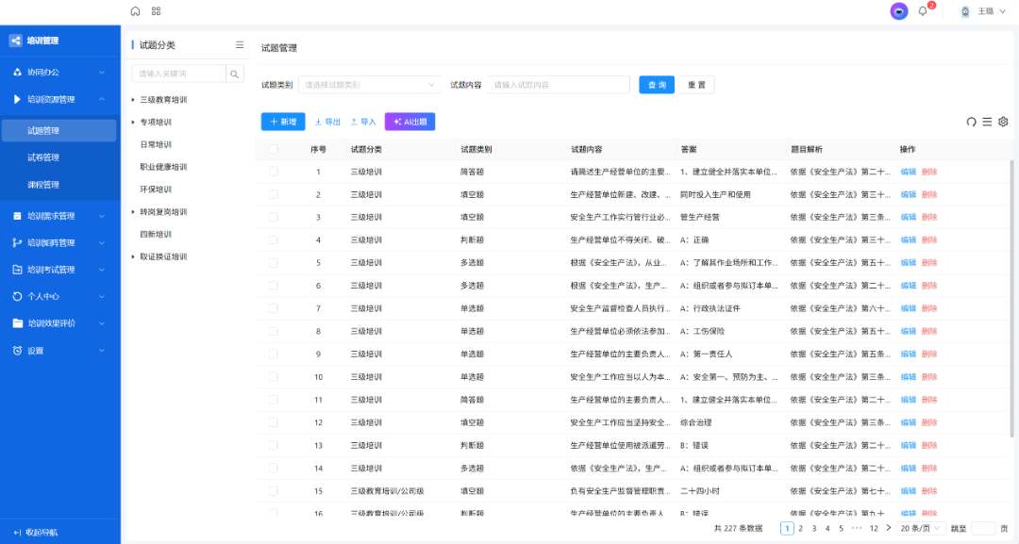
Task: Open the 试题类别 dropdown
Action: point(369,85)
